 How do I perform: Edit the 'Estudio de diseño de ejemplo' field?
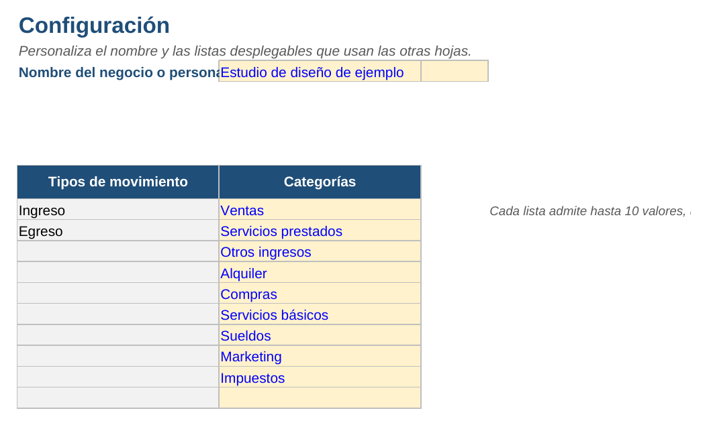coord(320,71)
